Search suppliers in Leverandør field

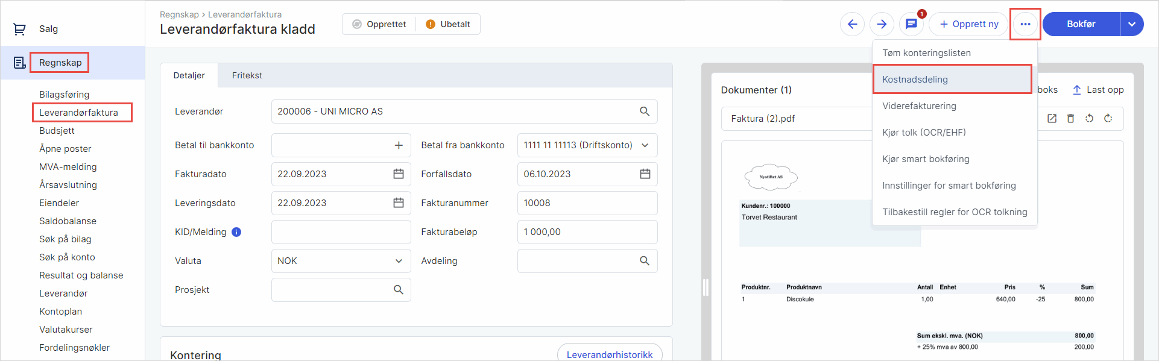click(645, 111)
